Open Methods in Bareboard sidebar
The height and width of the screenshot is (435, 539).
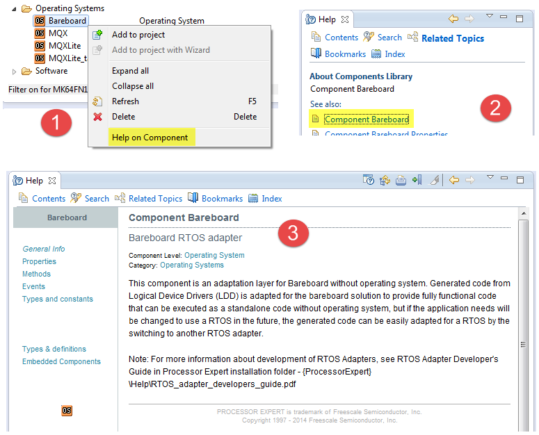(36, 274)
